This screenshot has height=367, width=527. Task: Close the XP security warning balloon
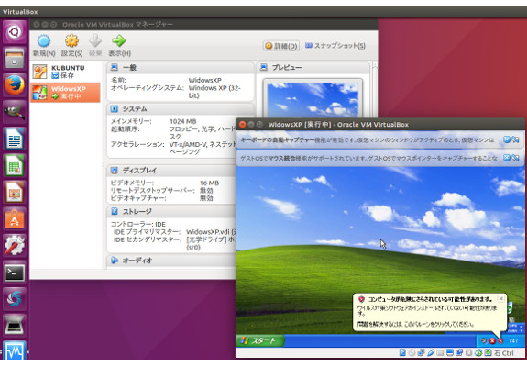[x=500, y=298]
